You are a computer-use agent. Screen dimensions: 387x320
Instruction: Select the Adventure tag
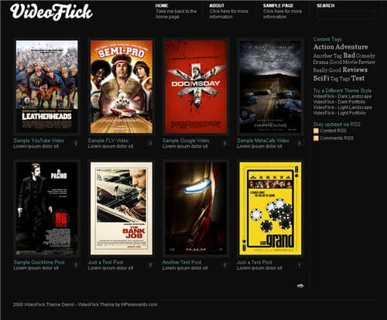(x=352, y=47)
